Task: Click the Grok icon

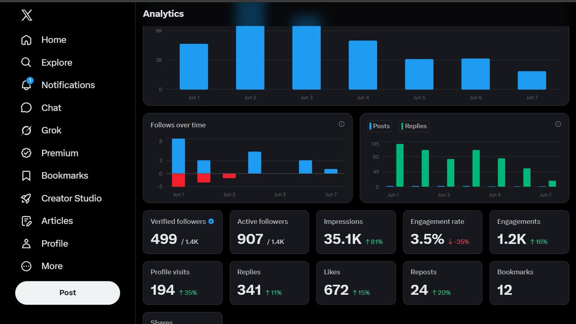Action: (x=26, y=130)
